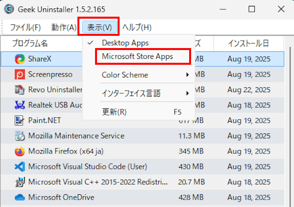
Task: Click the Aug 22, 2025 install date
Action: pos(249,90)
